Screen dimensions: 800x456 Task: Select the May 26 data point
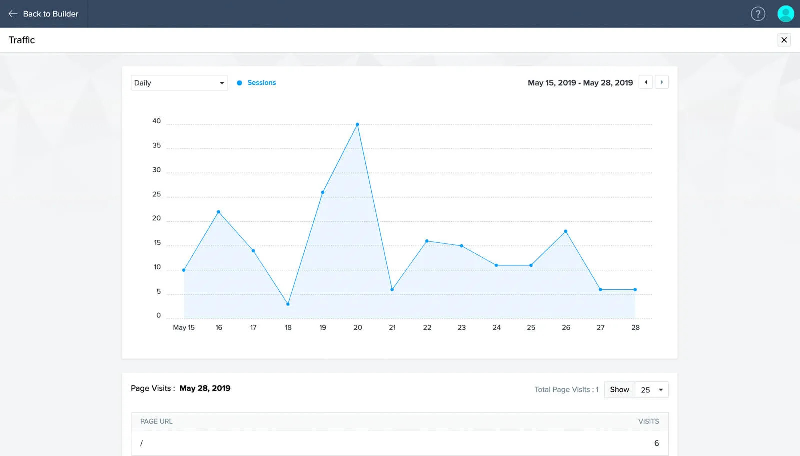566,231
